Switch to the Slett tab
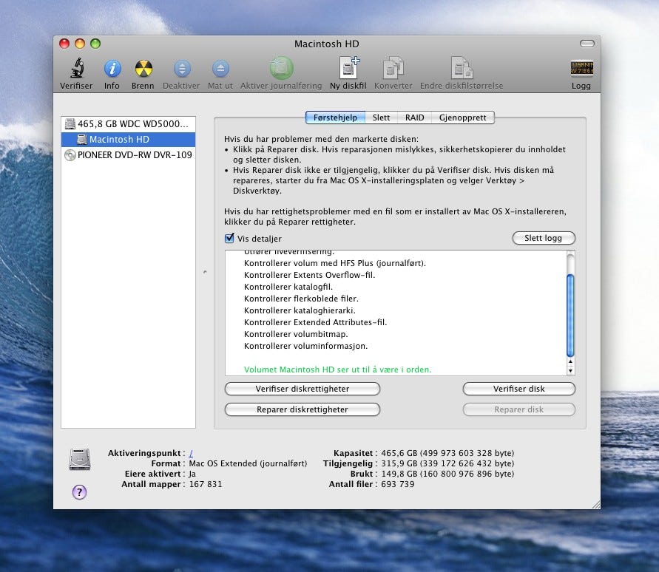The image size is (659, 572). point(381,118)
